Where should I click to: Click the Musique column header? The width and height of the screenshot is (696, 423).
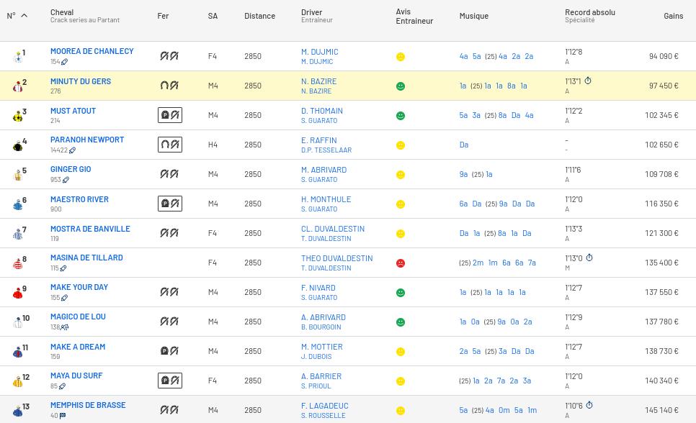(x=473, y=16)
